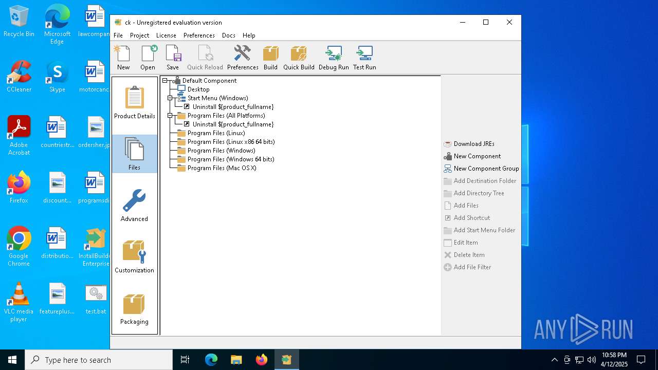
Task: Open Product Details section
Action: [135, 103]
